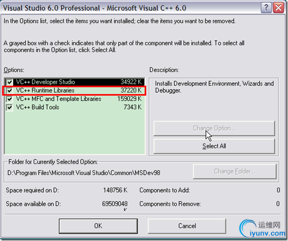Click the 69509048 space available value
The height and width of the screenshot is (241, 288).
coord(115,204)
